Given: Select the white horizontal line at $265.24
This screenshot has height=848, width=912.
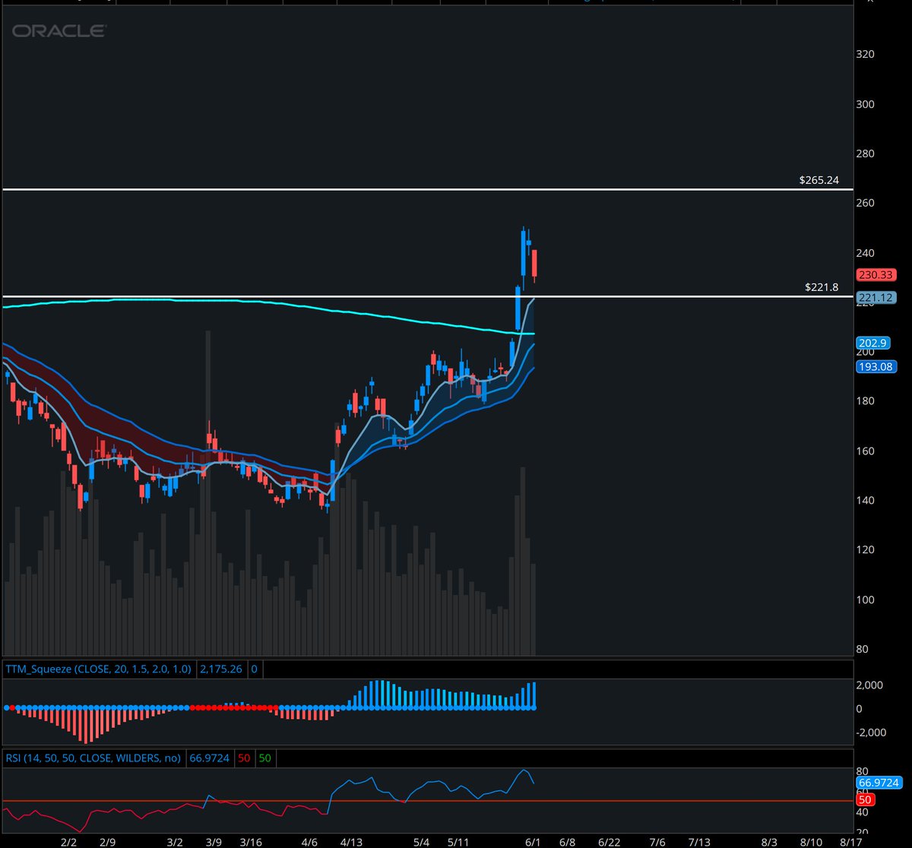Looking at the screenshot, I should [x=426, y=189].
